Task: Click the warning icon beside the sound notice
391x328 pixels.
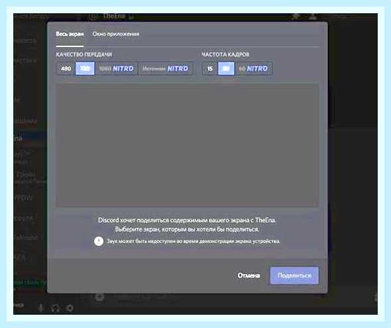Action: click(x=99, y=241)
